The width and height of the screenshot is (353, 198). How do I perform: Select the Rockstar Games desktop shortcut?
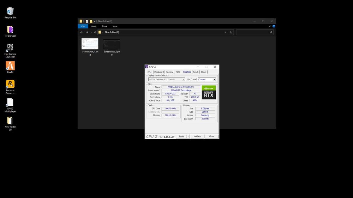tap(10, 87)
